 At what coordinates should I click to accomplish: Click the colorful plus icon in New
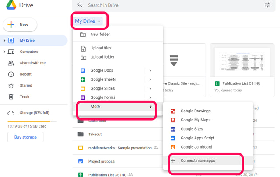pos(11,24)
